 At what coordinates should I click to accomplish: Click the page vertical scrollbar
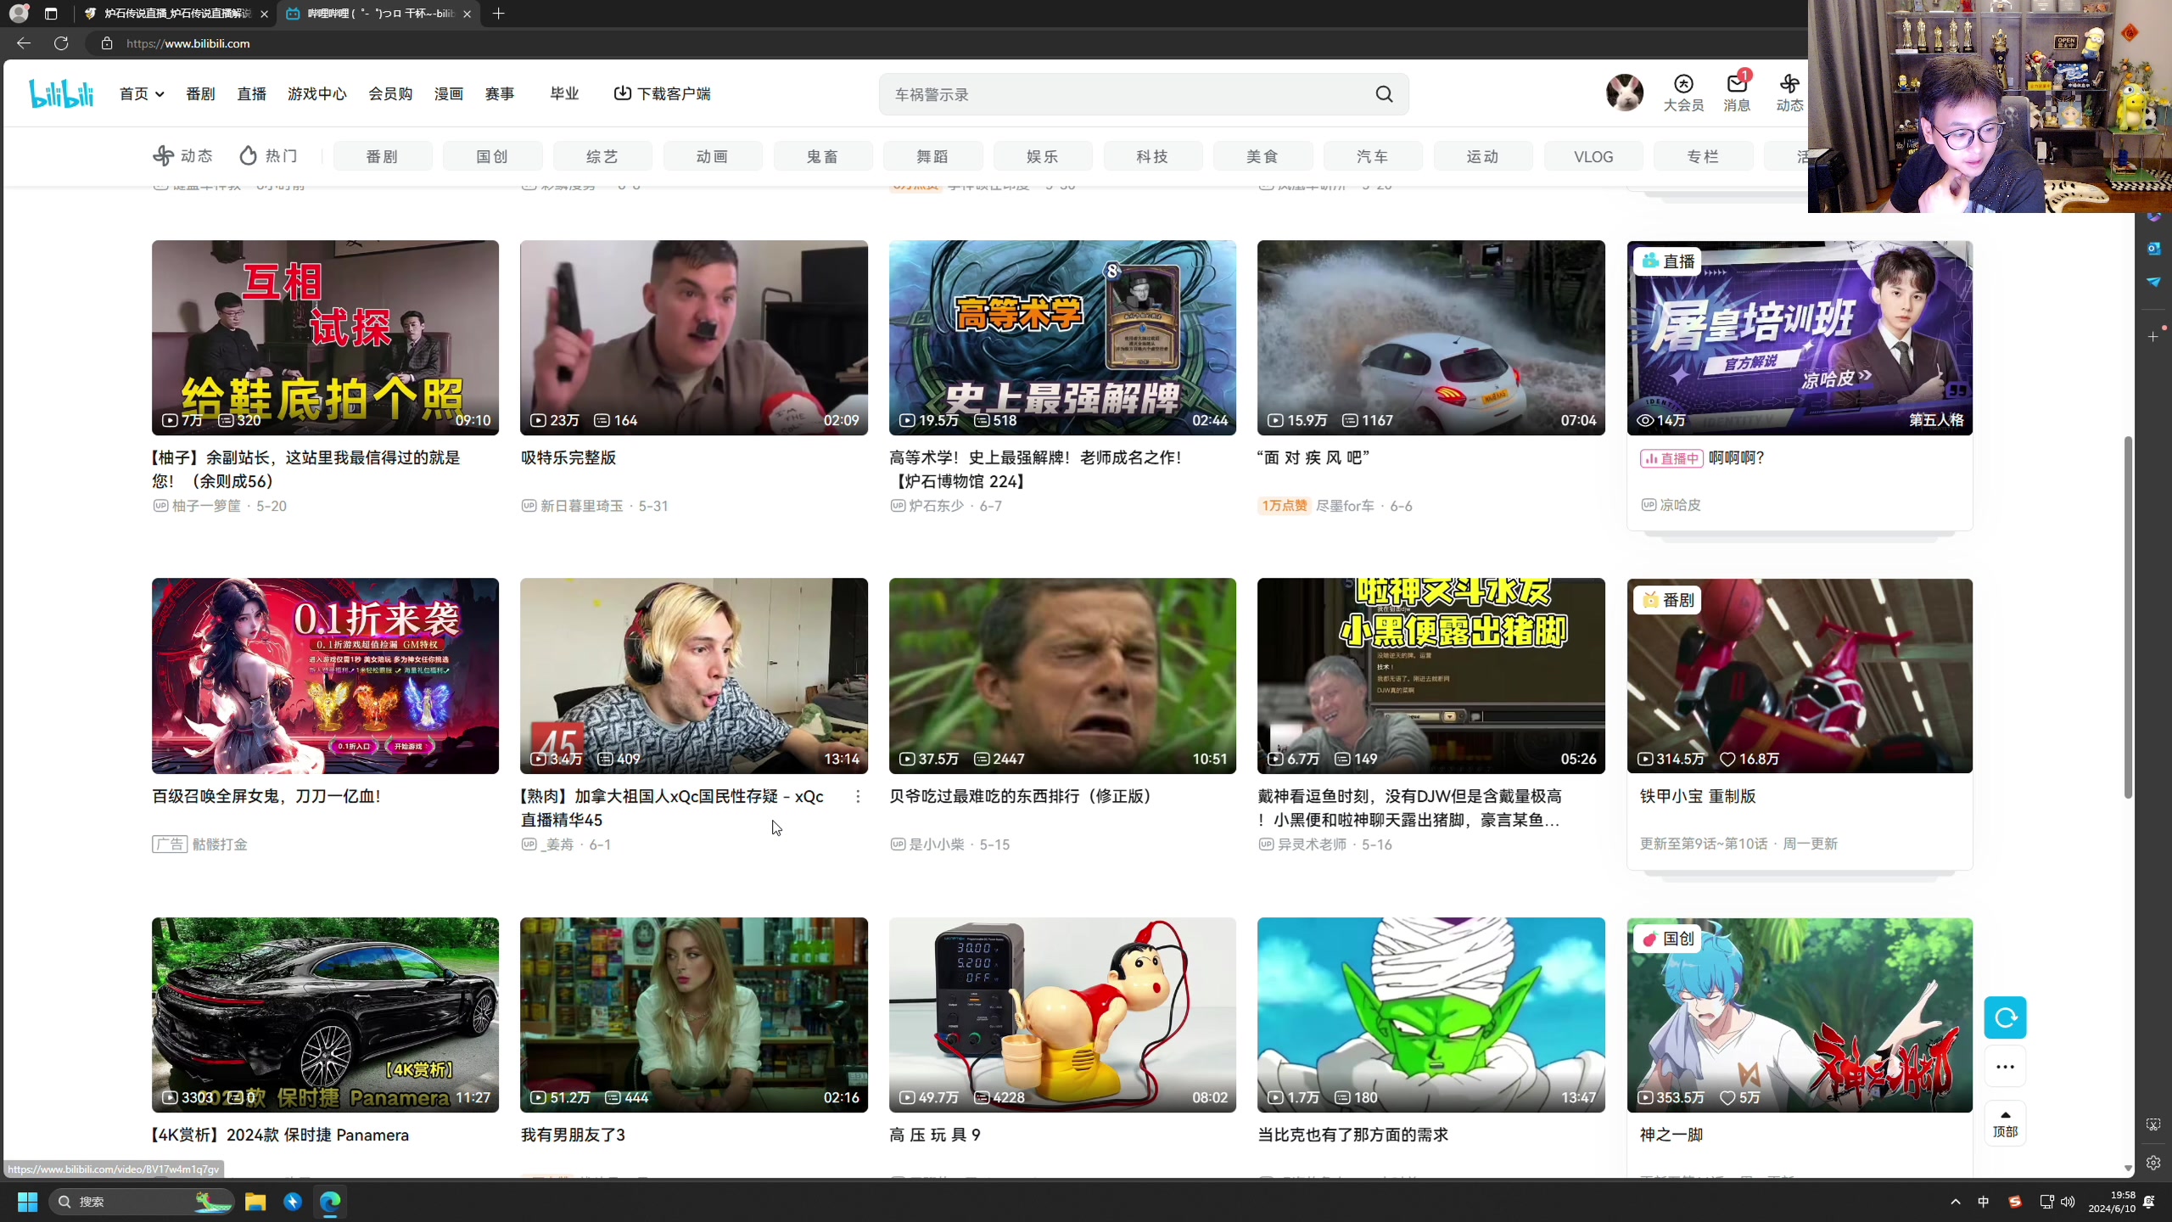(x=2128, y=617)
